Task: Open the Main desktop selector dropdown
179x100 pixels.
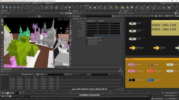Action: tap(50, 3)
